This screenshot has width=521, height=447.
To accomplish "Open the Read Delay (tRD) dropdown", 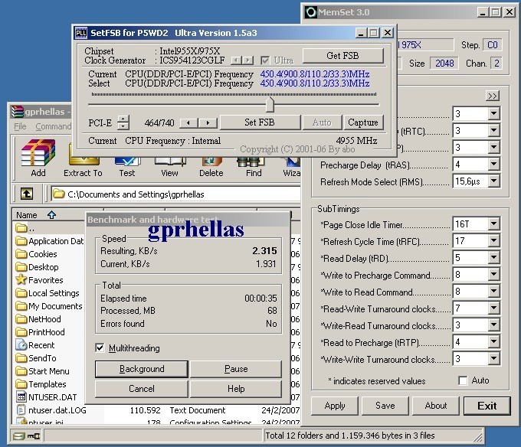I will [x=493, y=257].
